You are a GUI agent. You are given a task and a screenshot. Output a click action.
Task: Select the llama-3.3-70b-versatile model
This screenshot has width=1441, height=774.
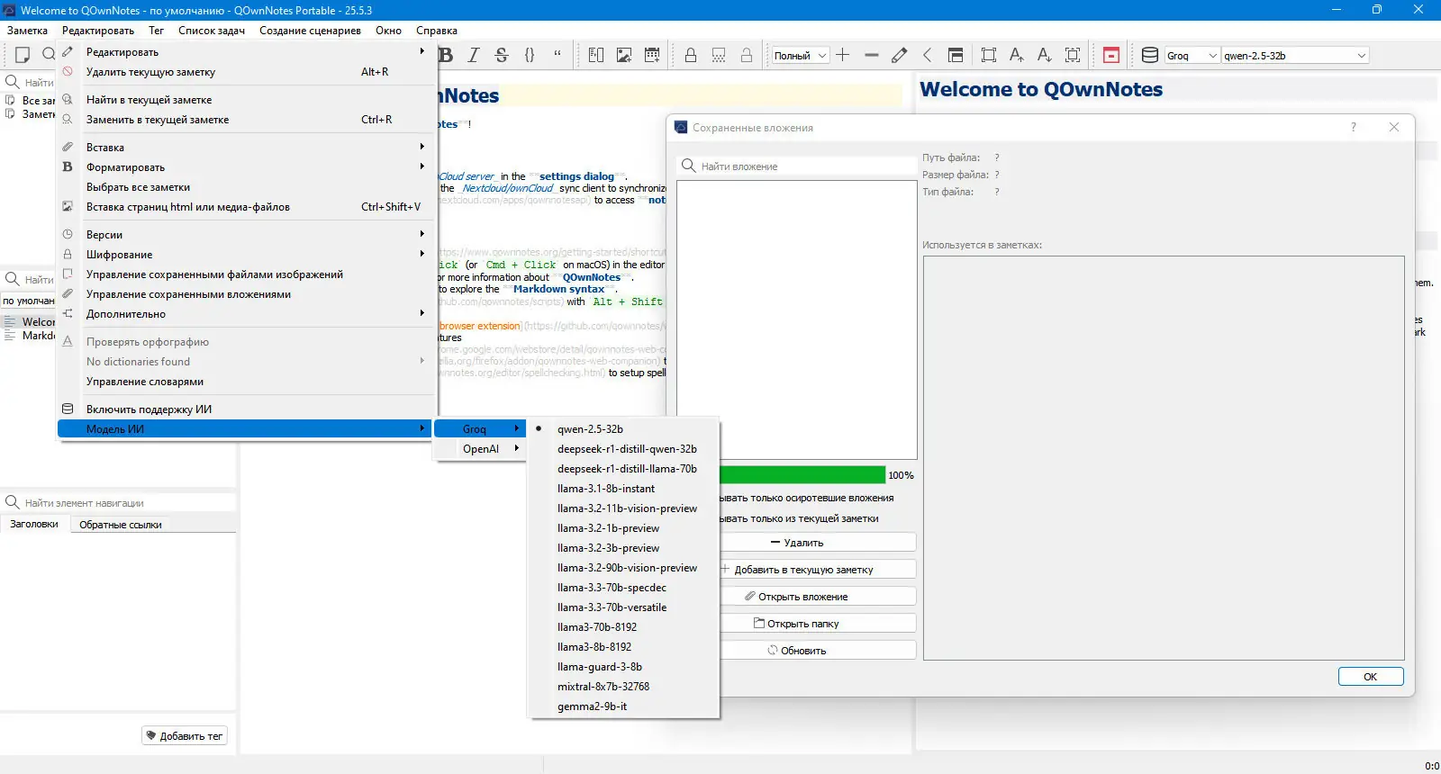pyautogui.click(x=612, y=607)
